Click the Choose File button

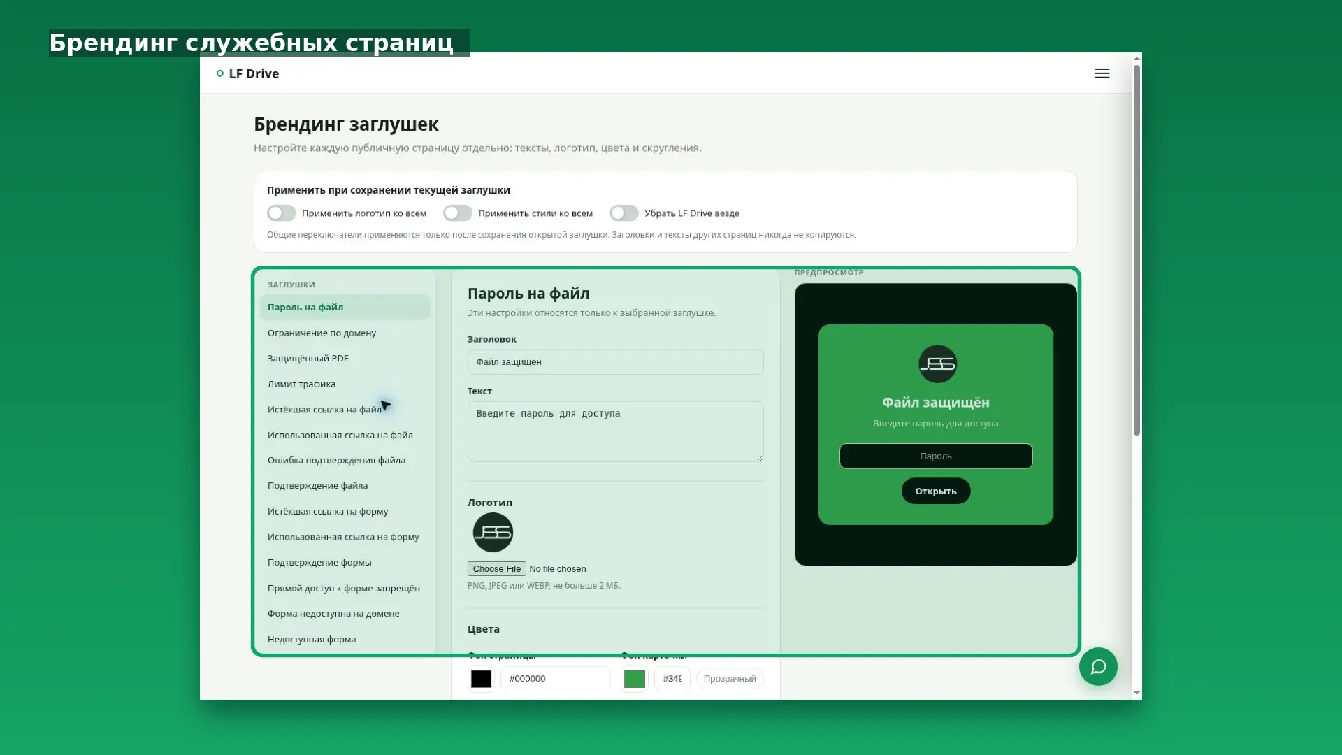tap(497, 569)
